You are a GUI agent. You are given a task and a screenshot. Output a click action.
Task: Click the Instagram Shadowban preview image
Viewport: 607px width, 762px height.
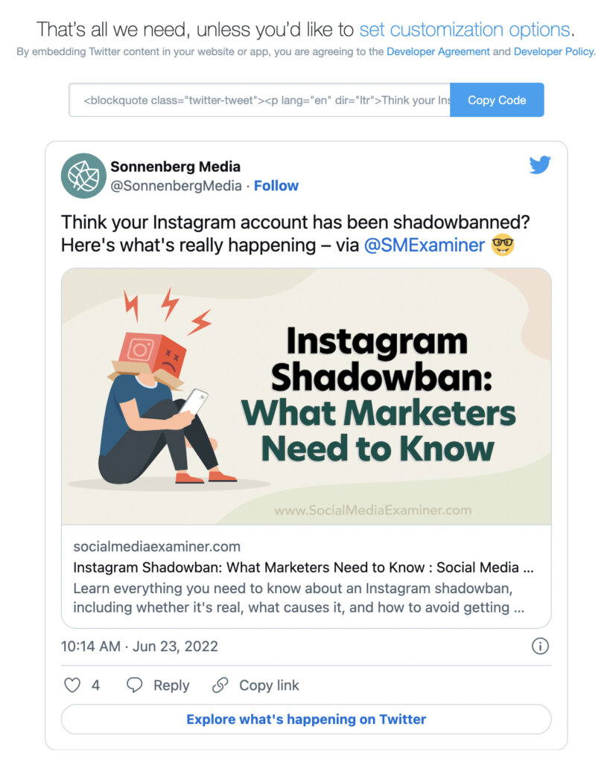[x=305, y=395]
